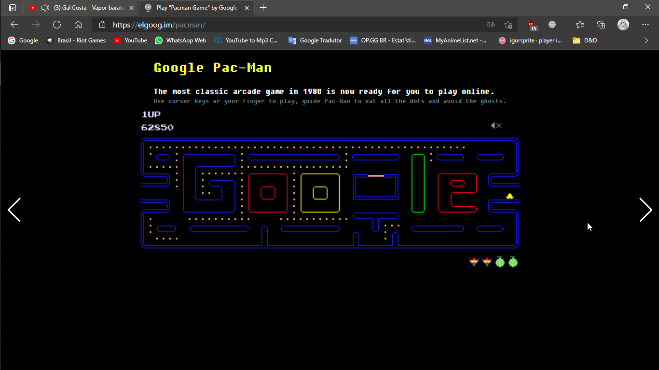
Task: Open the WhatsApp Web bookmark
Action: (180, 40)
